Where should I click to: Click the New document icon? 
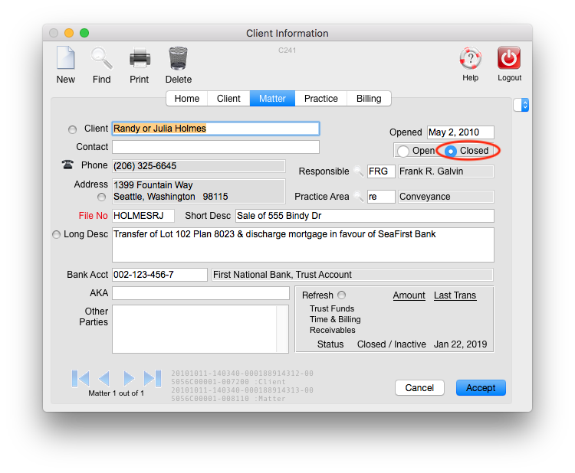(66, 59)
